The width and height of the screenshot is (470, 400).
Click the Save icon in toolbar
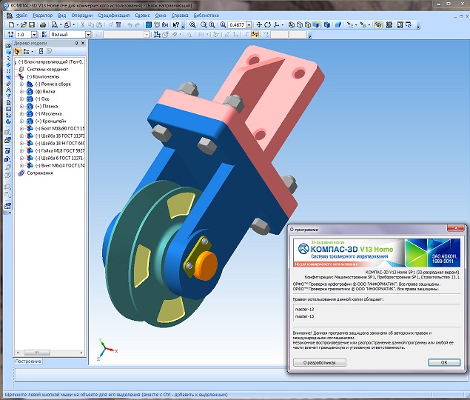(x=30, y=24)
